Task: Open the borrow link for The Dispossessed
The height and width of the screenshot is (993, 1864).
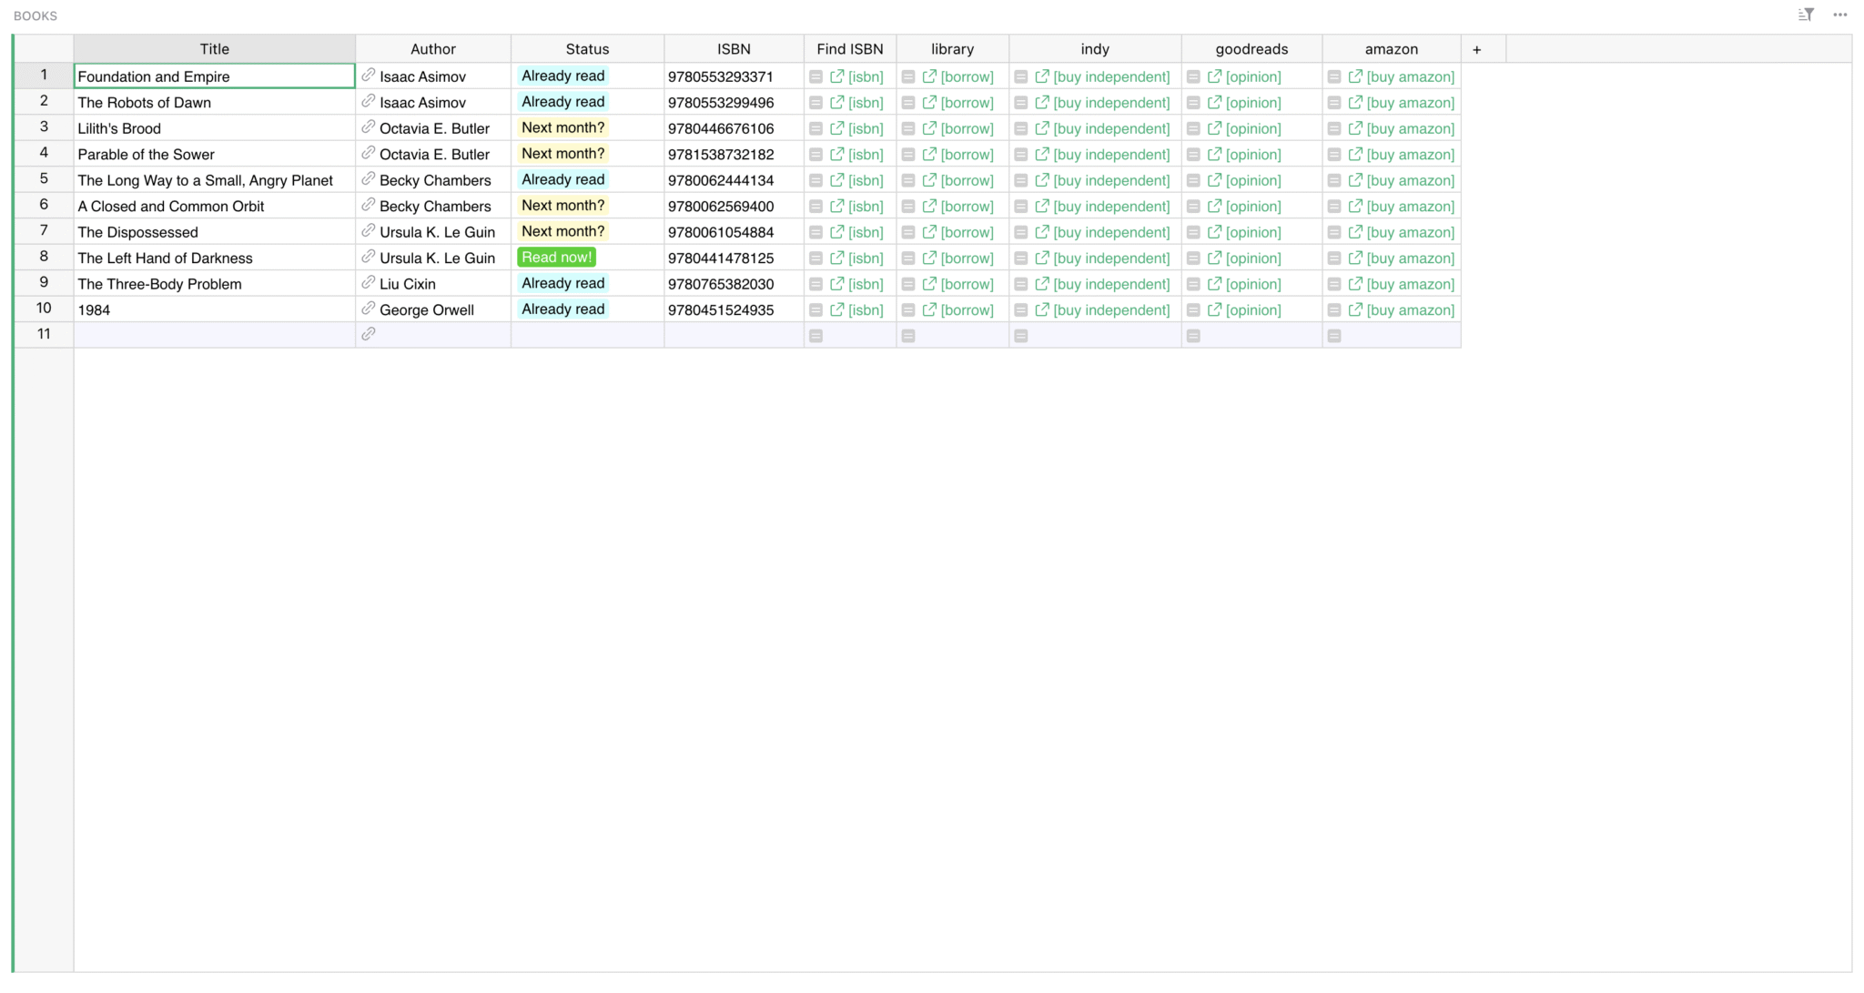Action: point(967,232)
